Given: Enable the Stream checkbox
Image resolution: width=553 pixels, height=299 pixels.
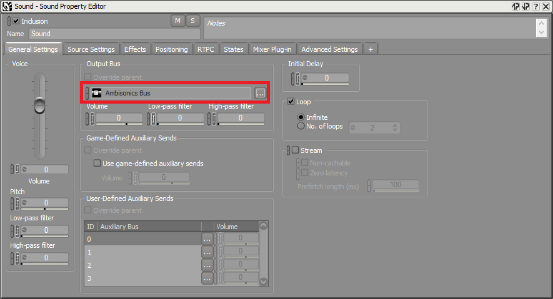Looking at the screenshot, I should (x=296, y=150).
